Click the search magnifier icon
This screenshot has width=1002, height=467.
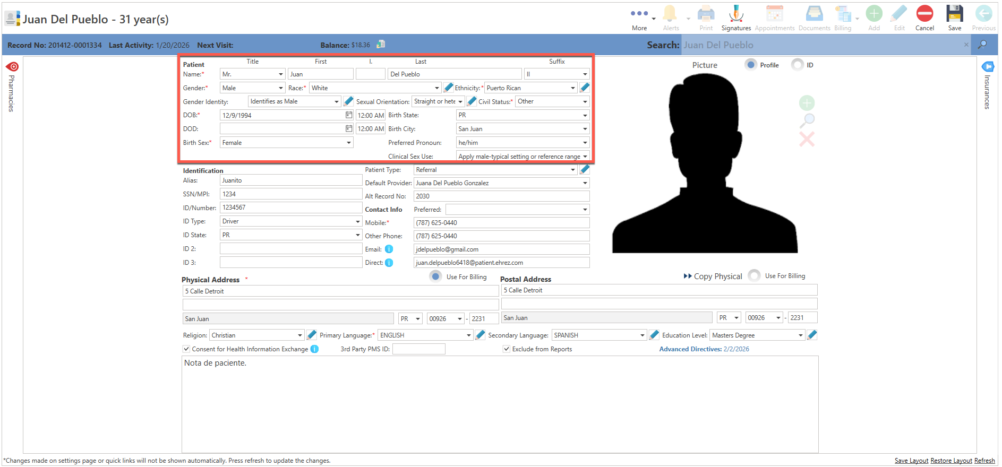pos(982,45)
